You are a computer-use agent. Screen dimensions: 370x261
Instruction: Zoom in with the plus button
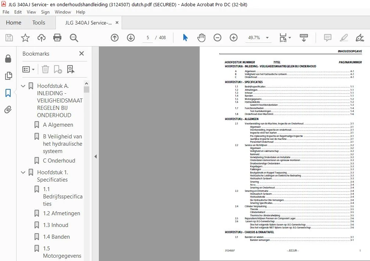234,38
